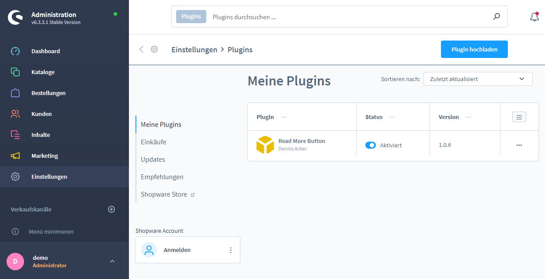Click the Marketing megaphone icon

(x=15, y=156)
